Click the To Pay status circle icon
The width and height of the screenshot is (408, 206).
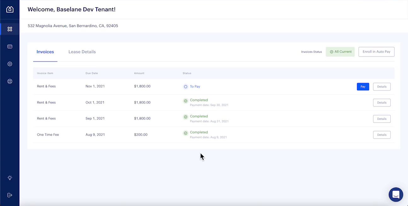tap(186, 87)
